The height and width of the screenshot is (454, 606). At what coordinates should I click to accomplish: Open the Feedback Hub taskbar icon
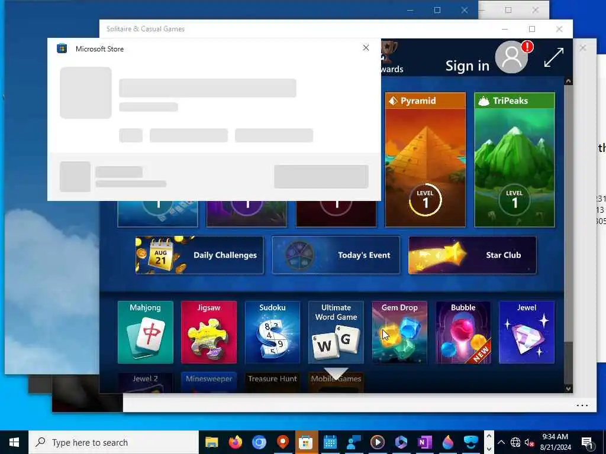click(x=354, y=442)
